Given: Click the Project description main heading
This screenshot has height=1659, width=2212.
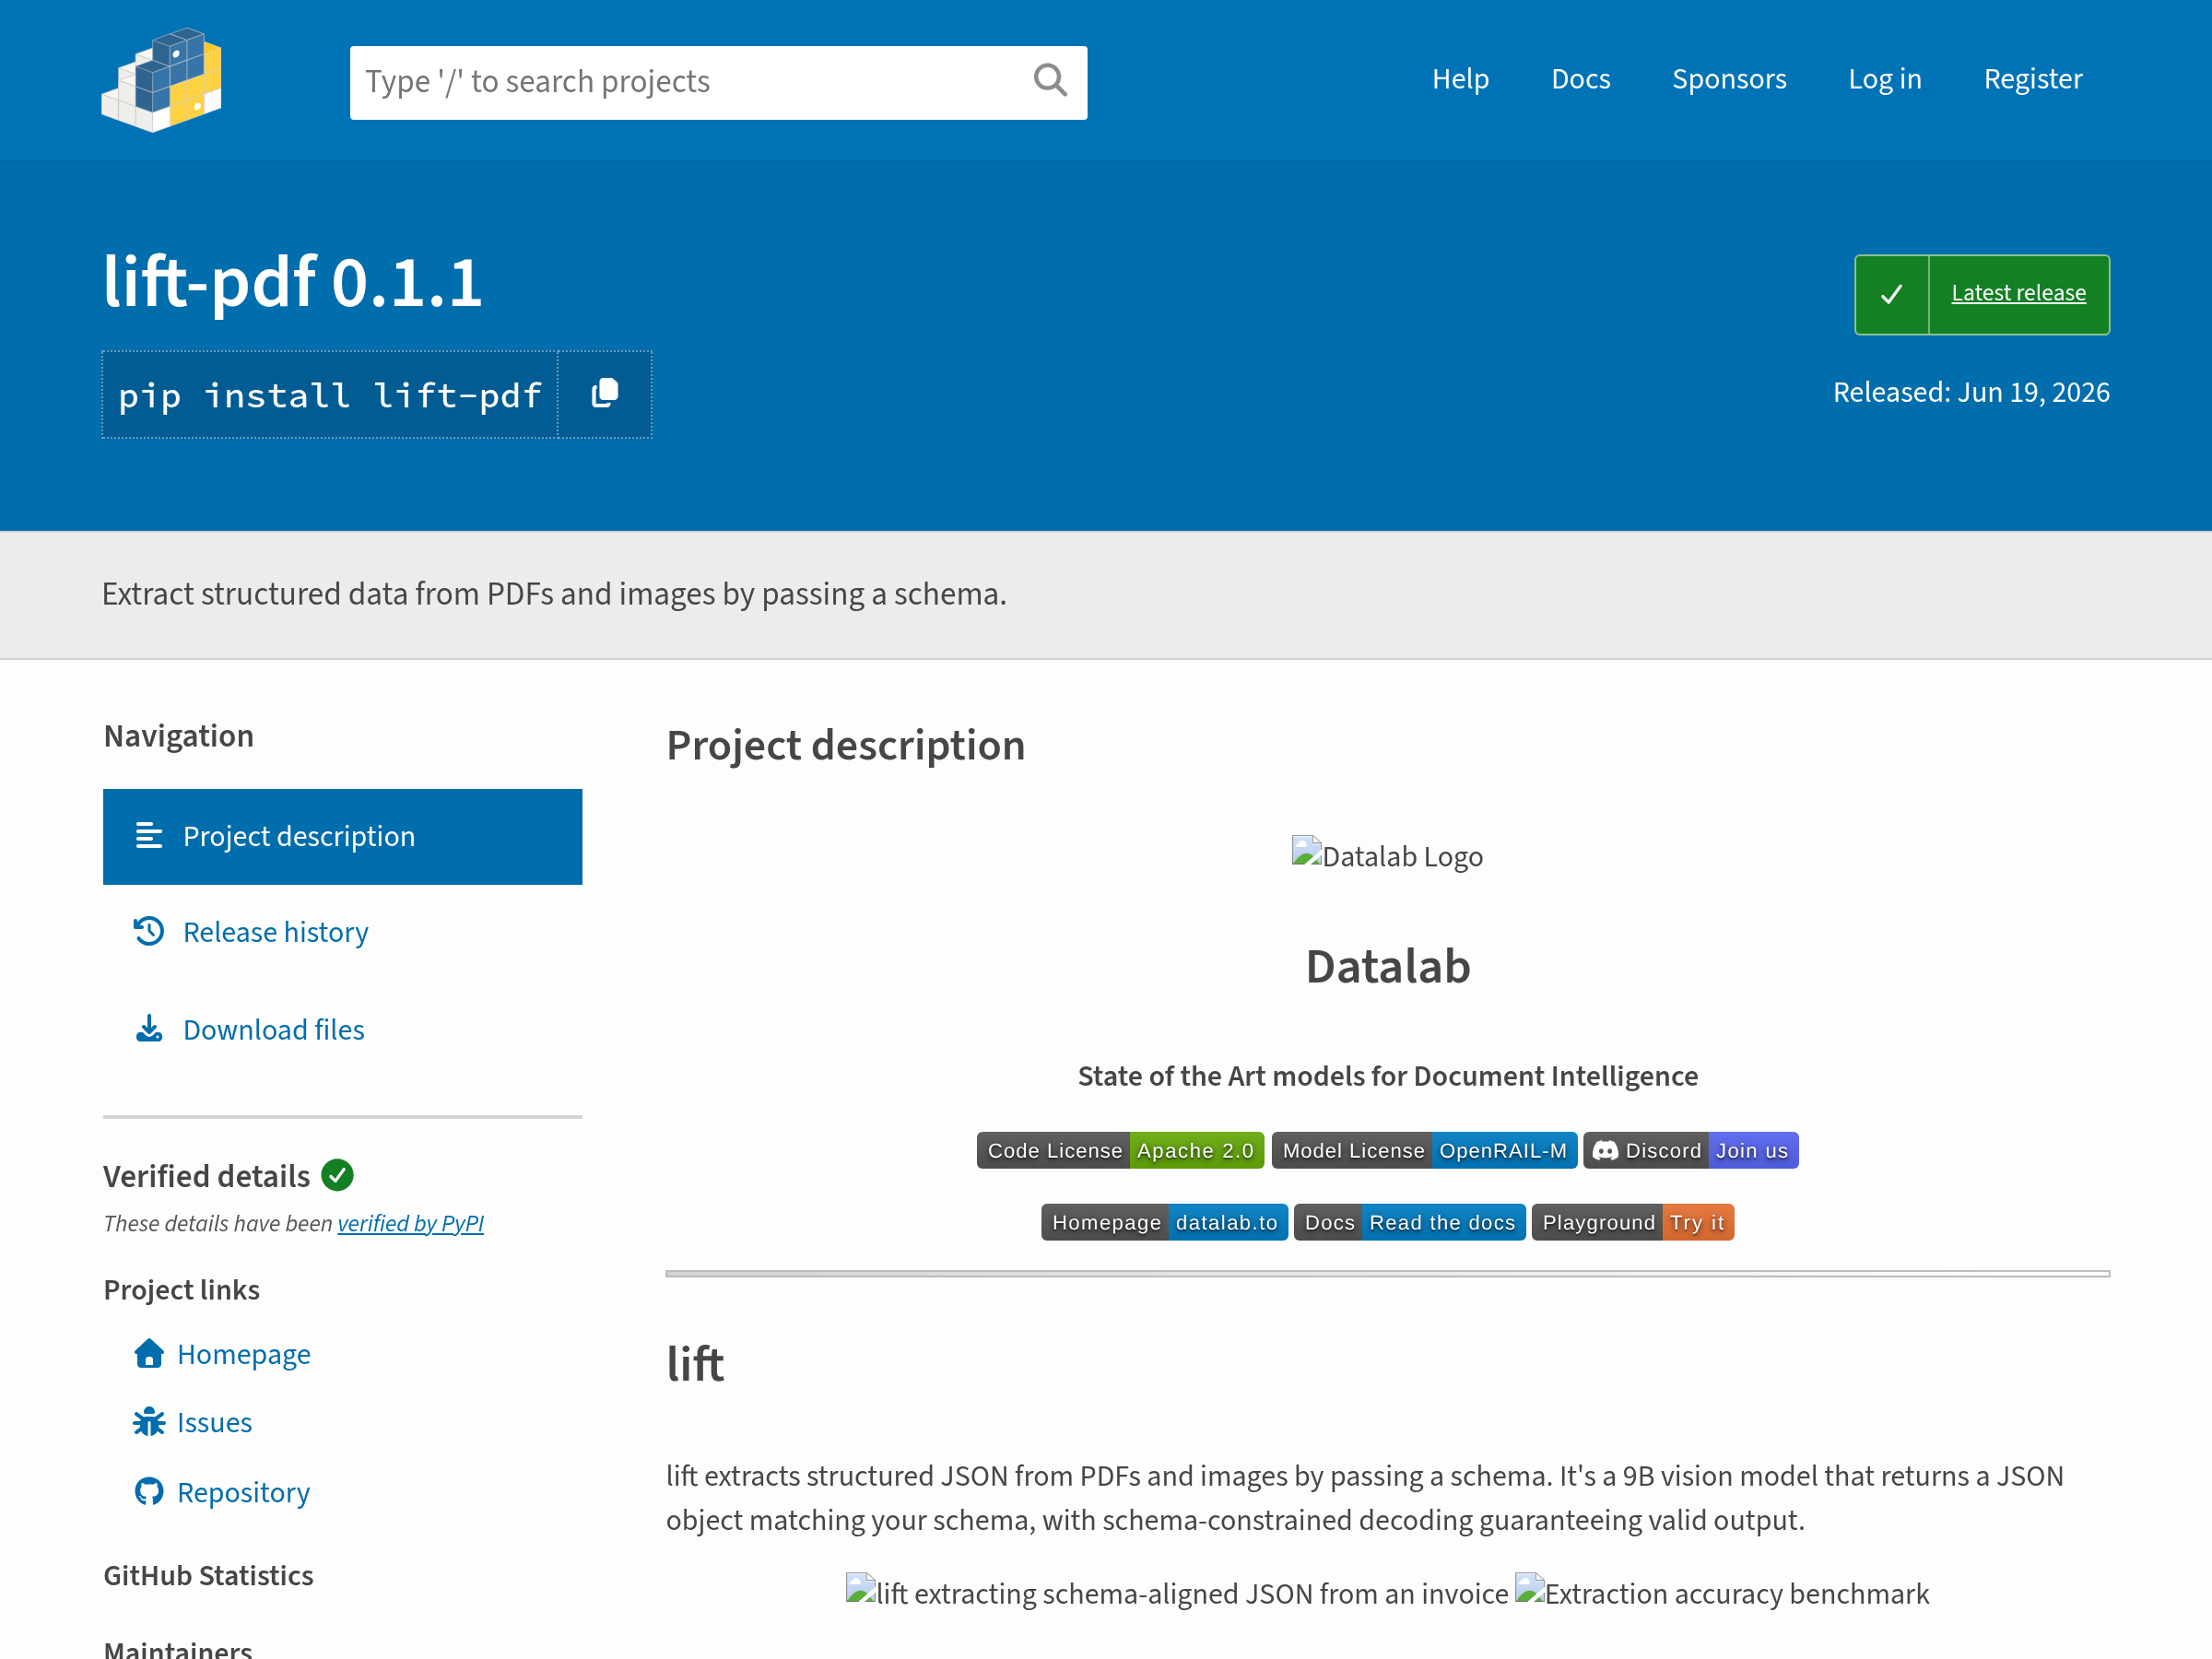Looking at the screenshot, I should (x=845, y=745).
